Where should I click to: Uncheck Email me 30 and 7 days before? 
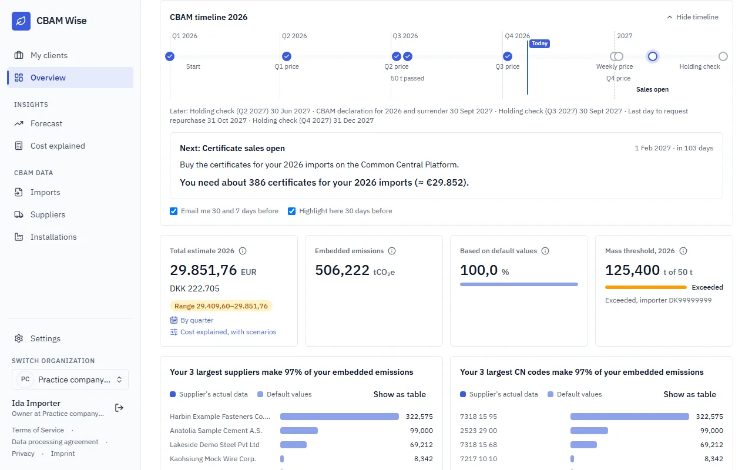[x=174, y=211]
